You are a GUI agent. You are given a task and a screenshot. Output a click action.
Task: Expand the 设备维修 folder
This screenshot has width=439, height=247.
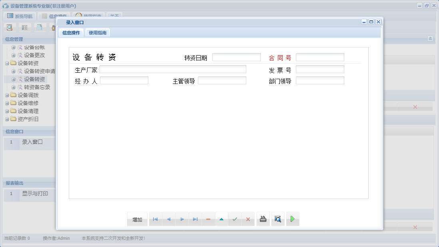pyautogui.click(x=7, y=104)
